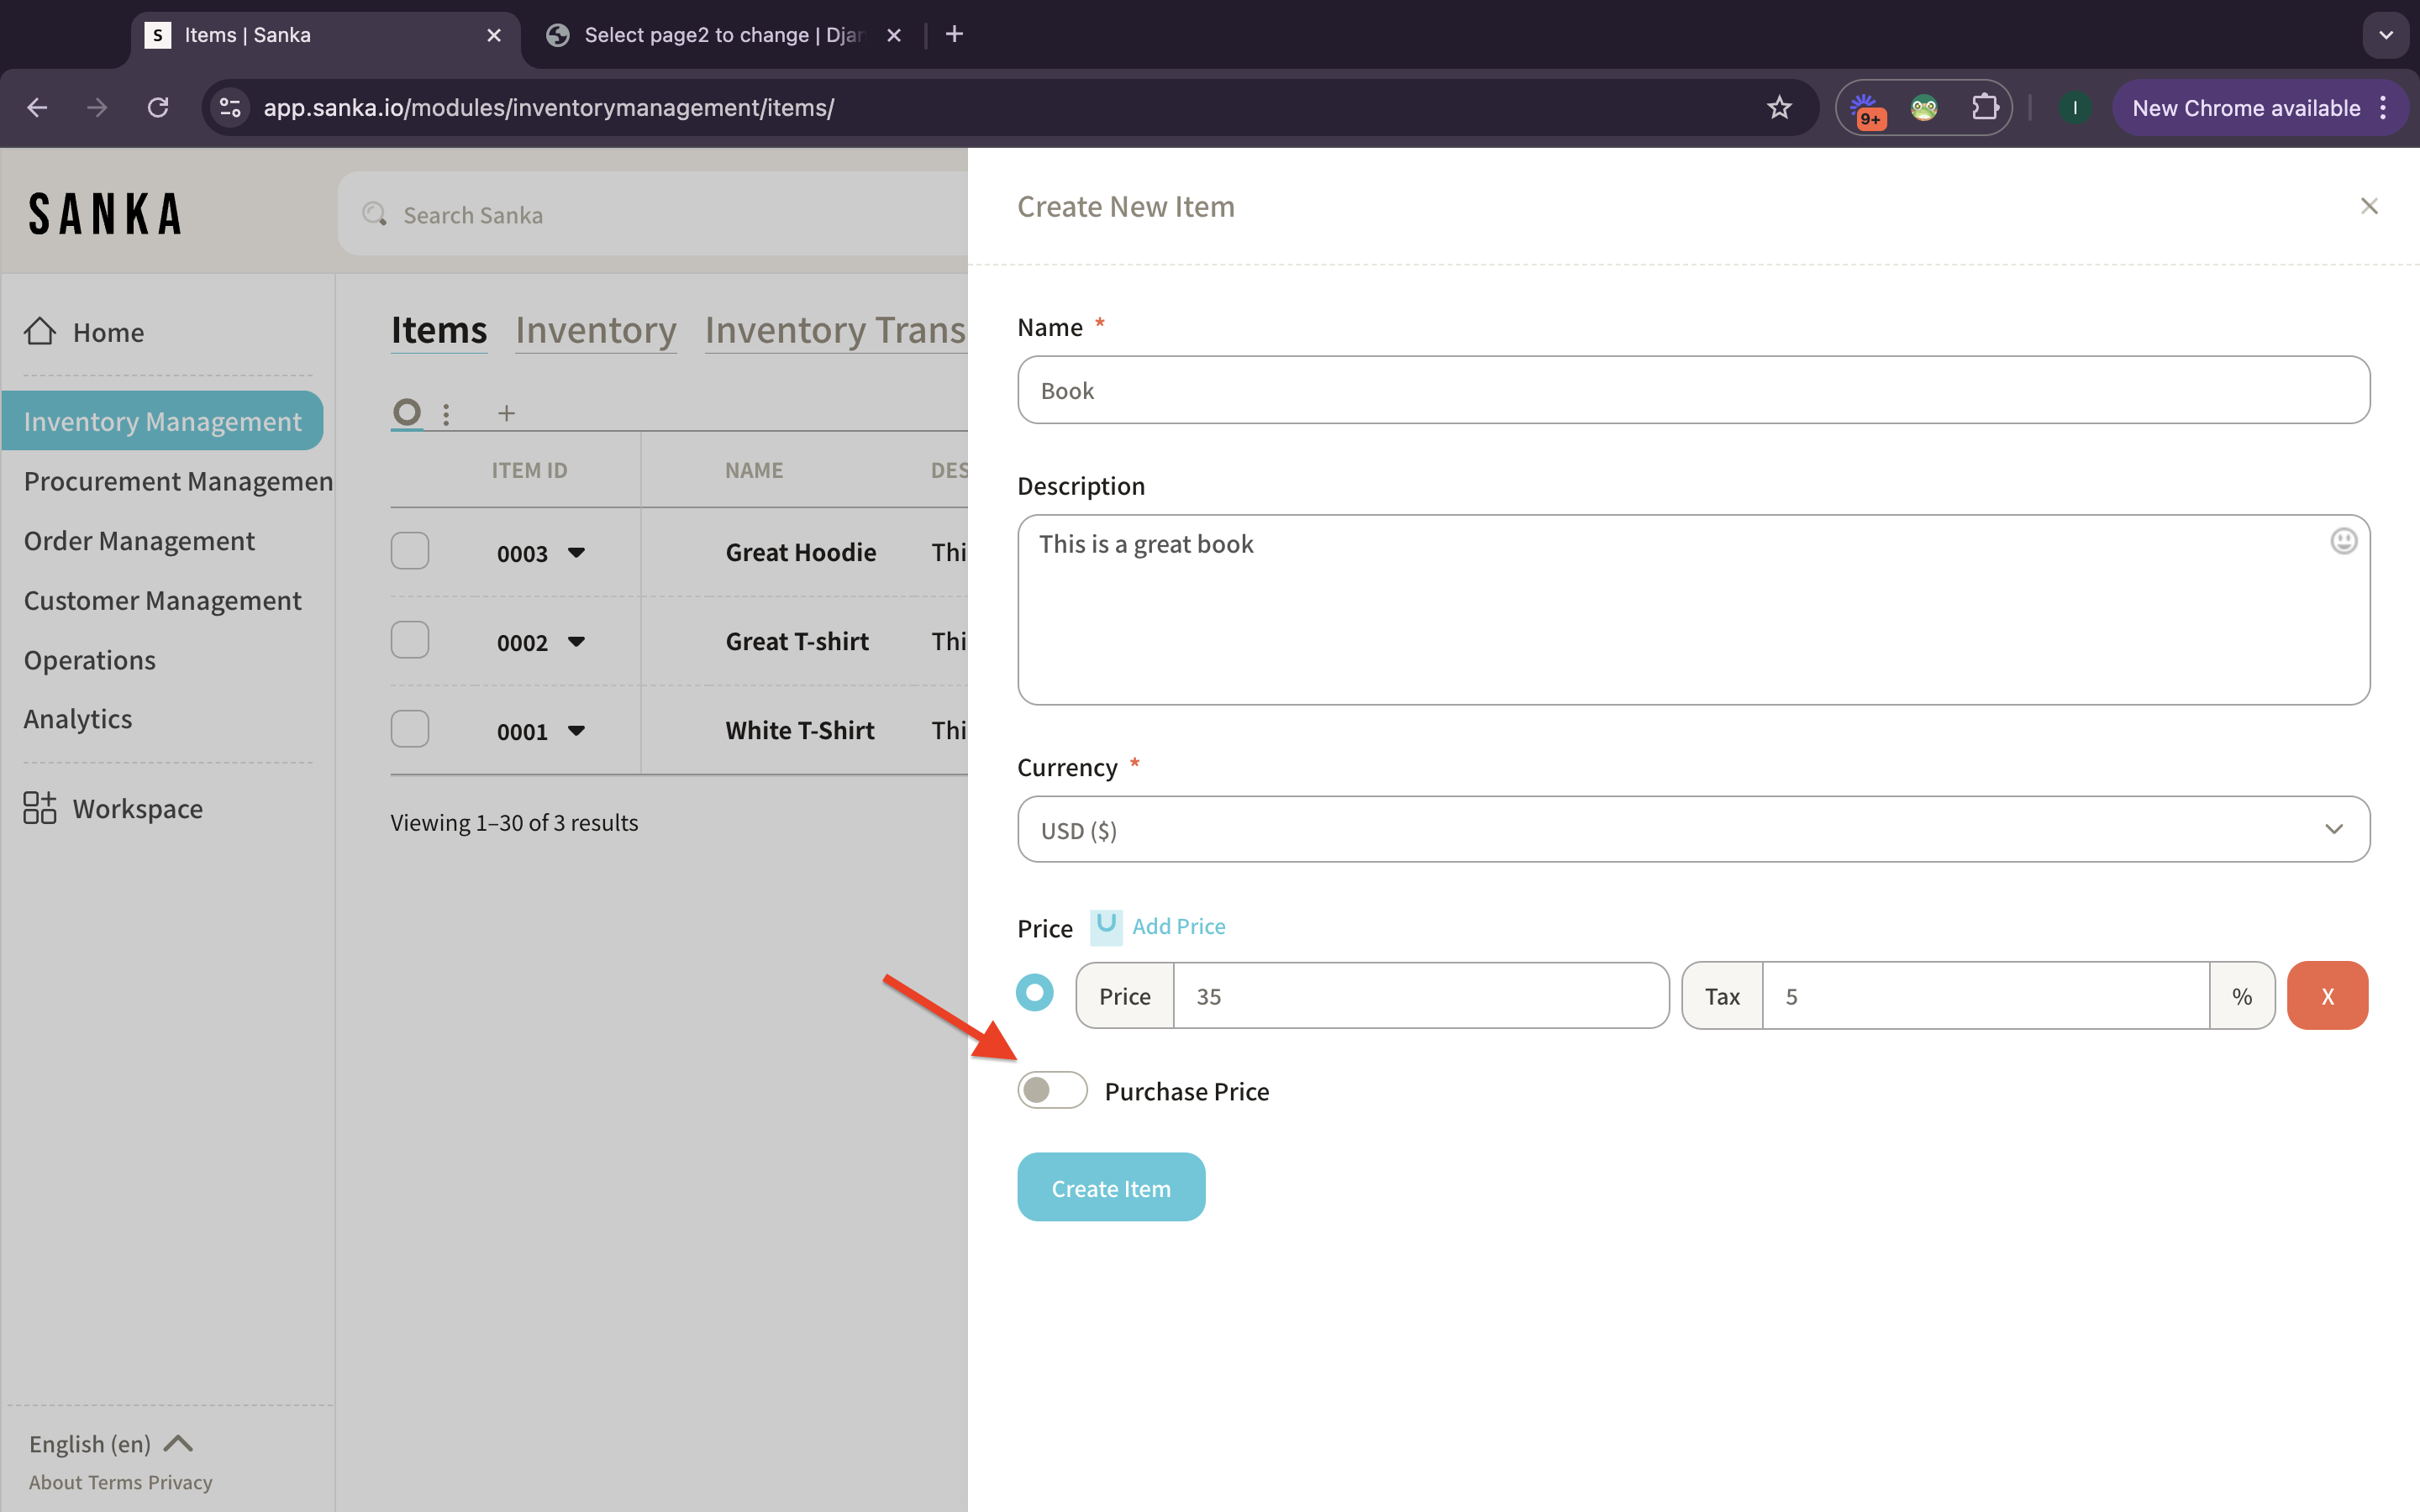Viewport: 2420px width, 1512px height.
Task: Click the Add Price link
Action: [x=1178, y=926]
